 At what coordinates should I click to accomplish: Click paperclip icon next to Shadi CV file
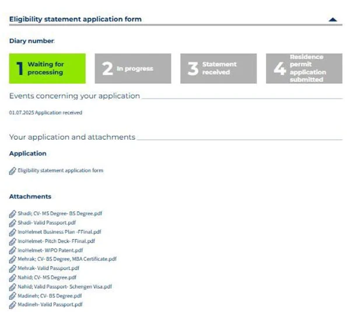pos(13,214)
